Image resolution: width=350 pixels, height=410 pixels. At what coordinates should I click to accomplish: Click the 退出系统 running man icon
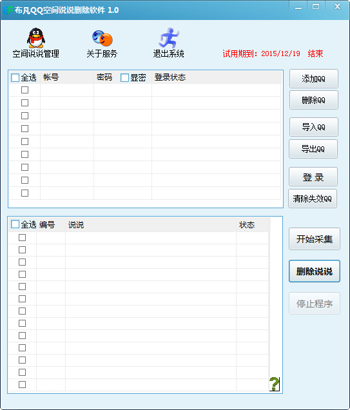click(x=169, y=38)
